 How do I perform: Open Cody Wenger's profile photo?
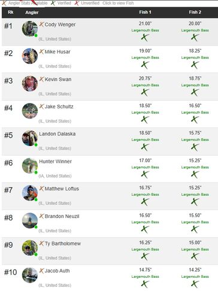tap(30, 29)
